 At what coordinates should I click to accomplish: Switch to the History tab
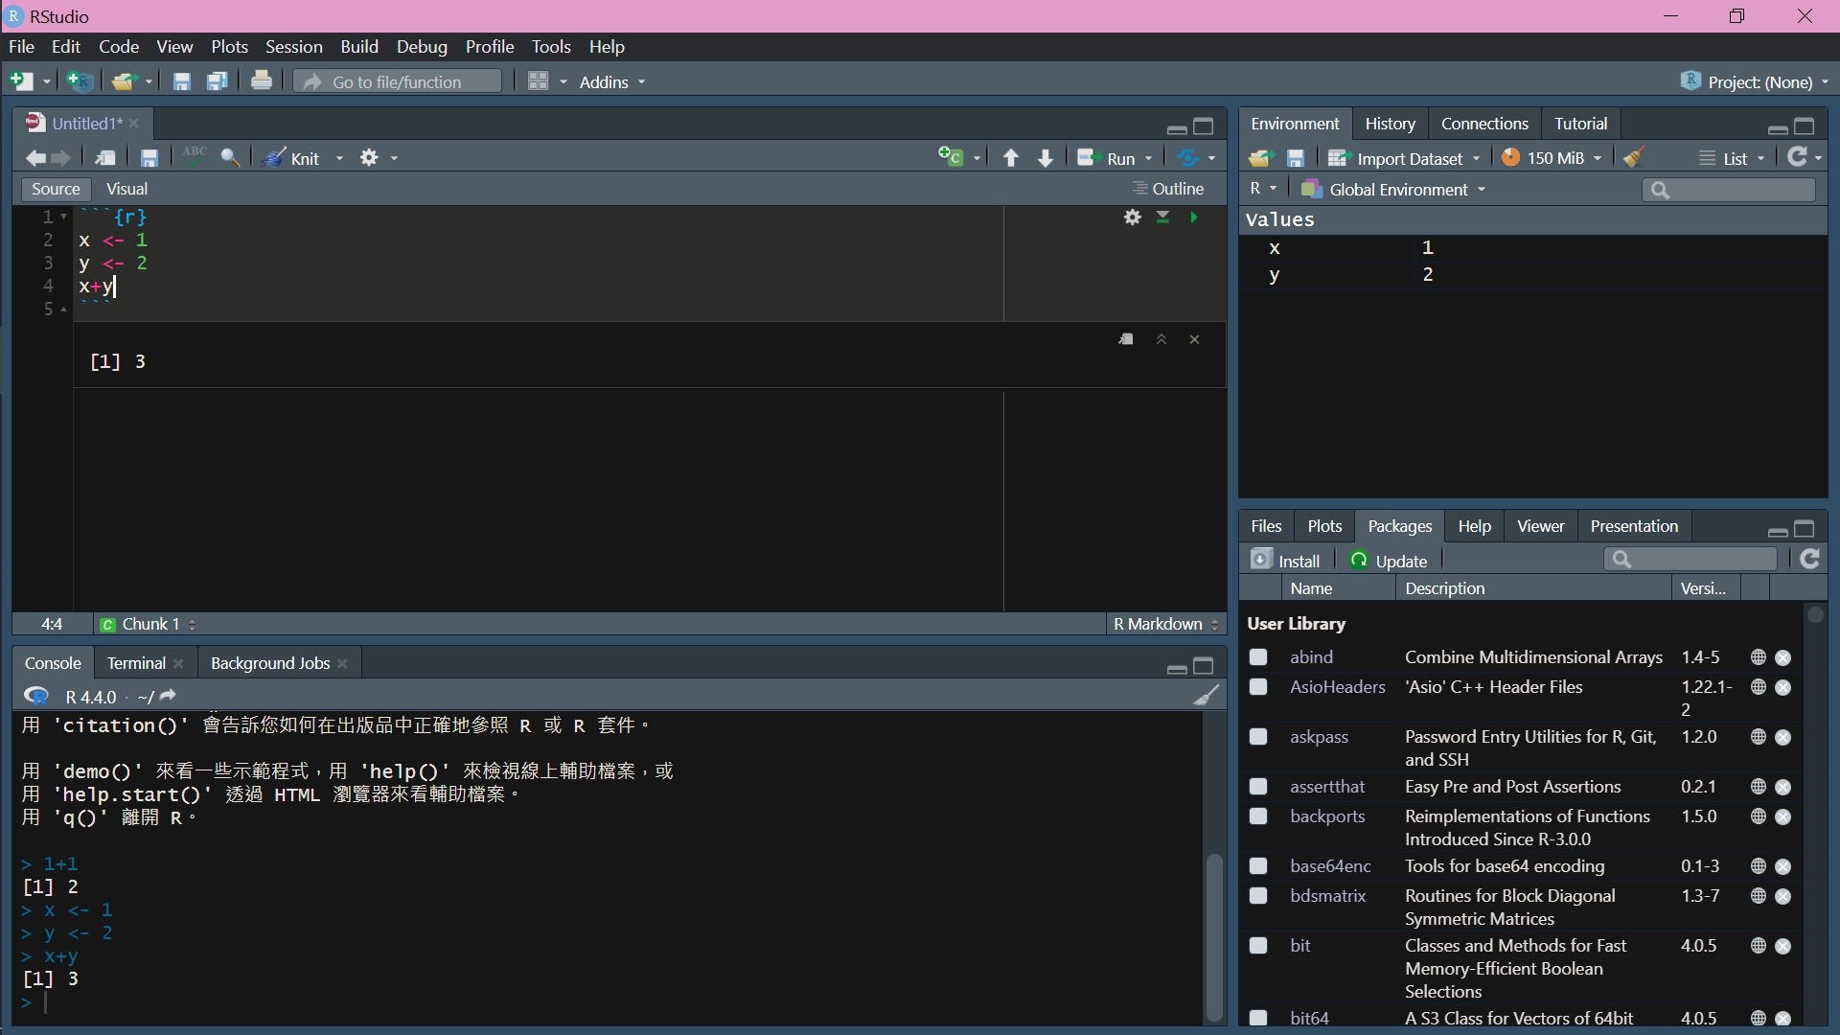point(1391,123)
